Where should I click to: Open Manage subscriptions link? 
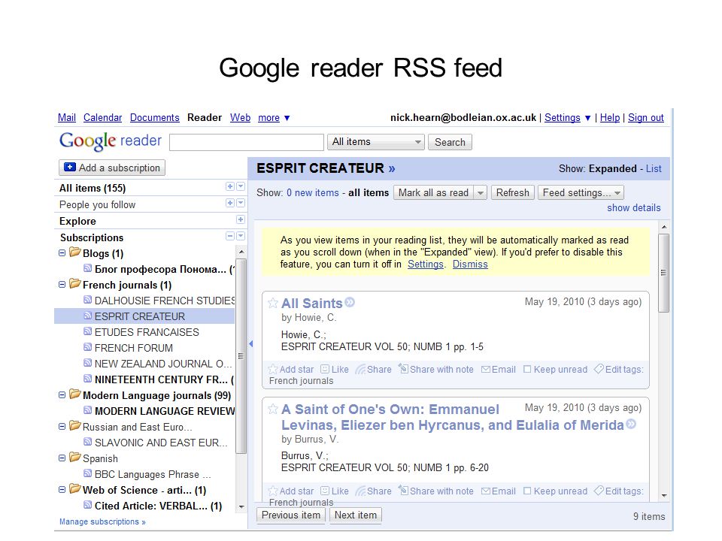pyautogui.click(x=102, y=521)
